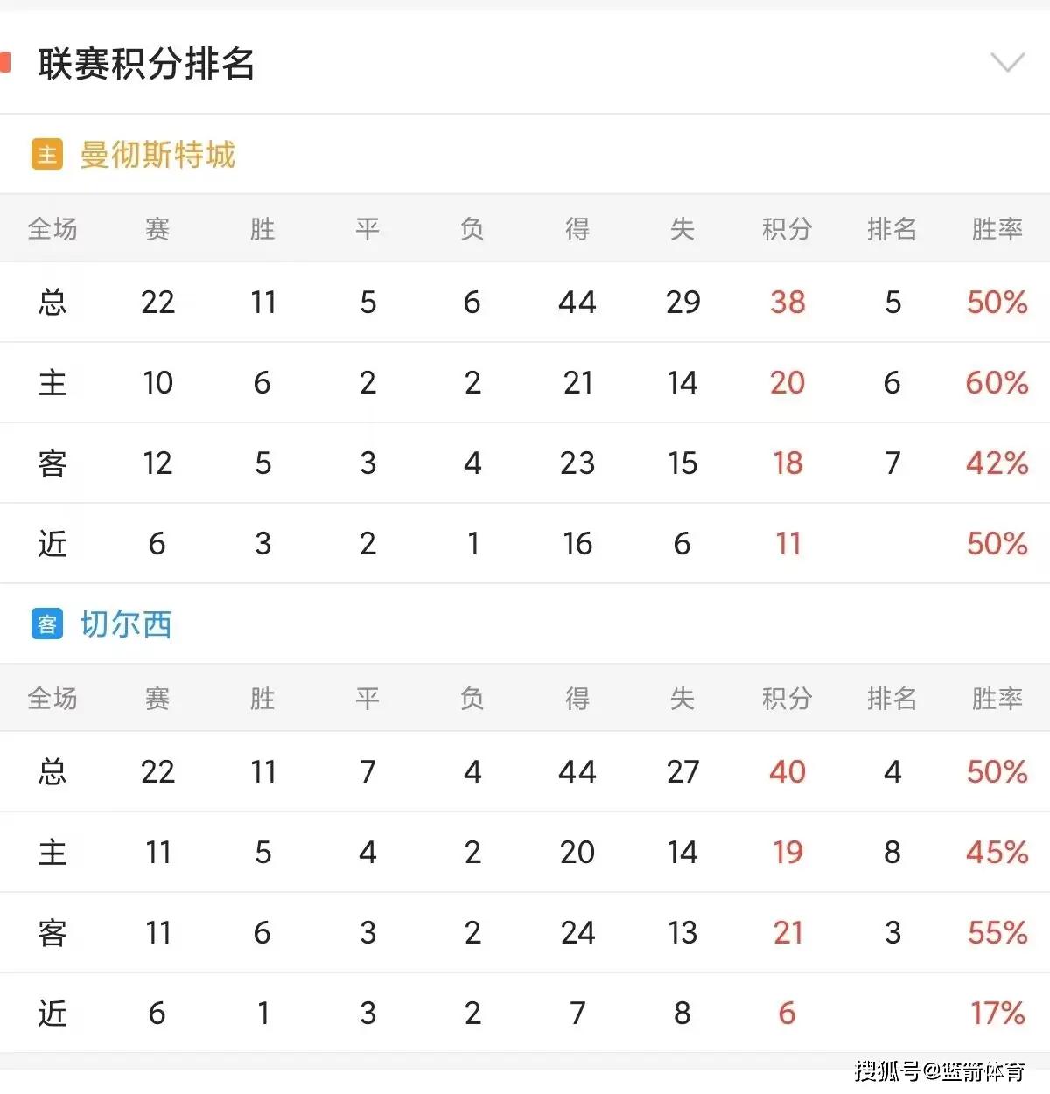The image size is (1050, 1094).
Task: Select Manchester City 主 home row label
Action: 52,383
